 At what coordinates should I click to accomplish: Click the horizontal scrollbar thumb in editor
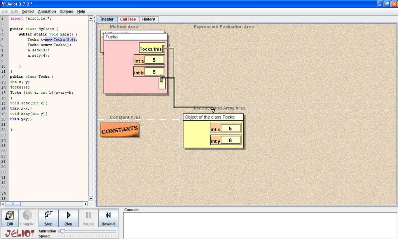[13, 204]
